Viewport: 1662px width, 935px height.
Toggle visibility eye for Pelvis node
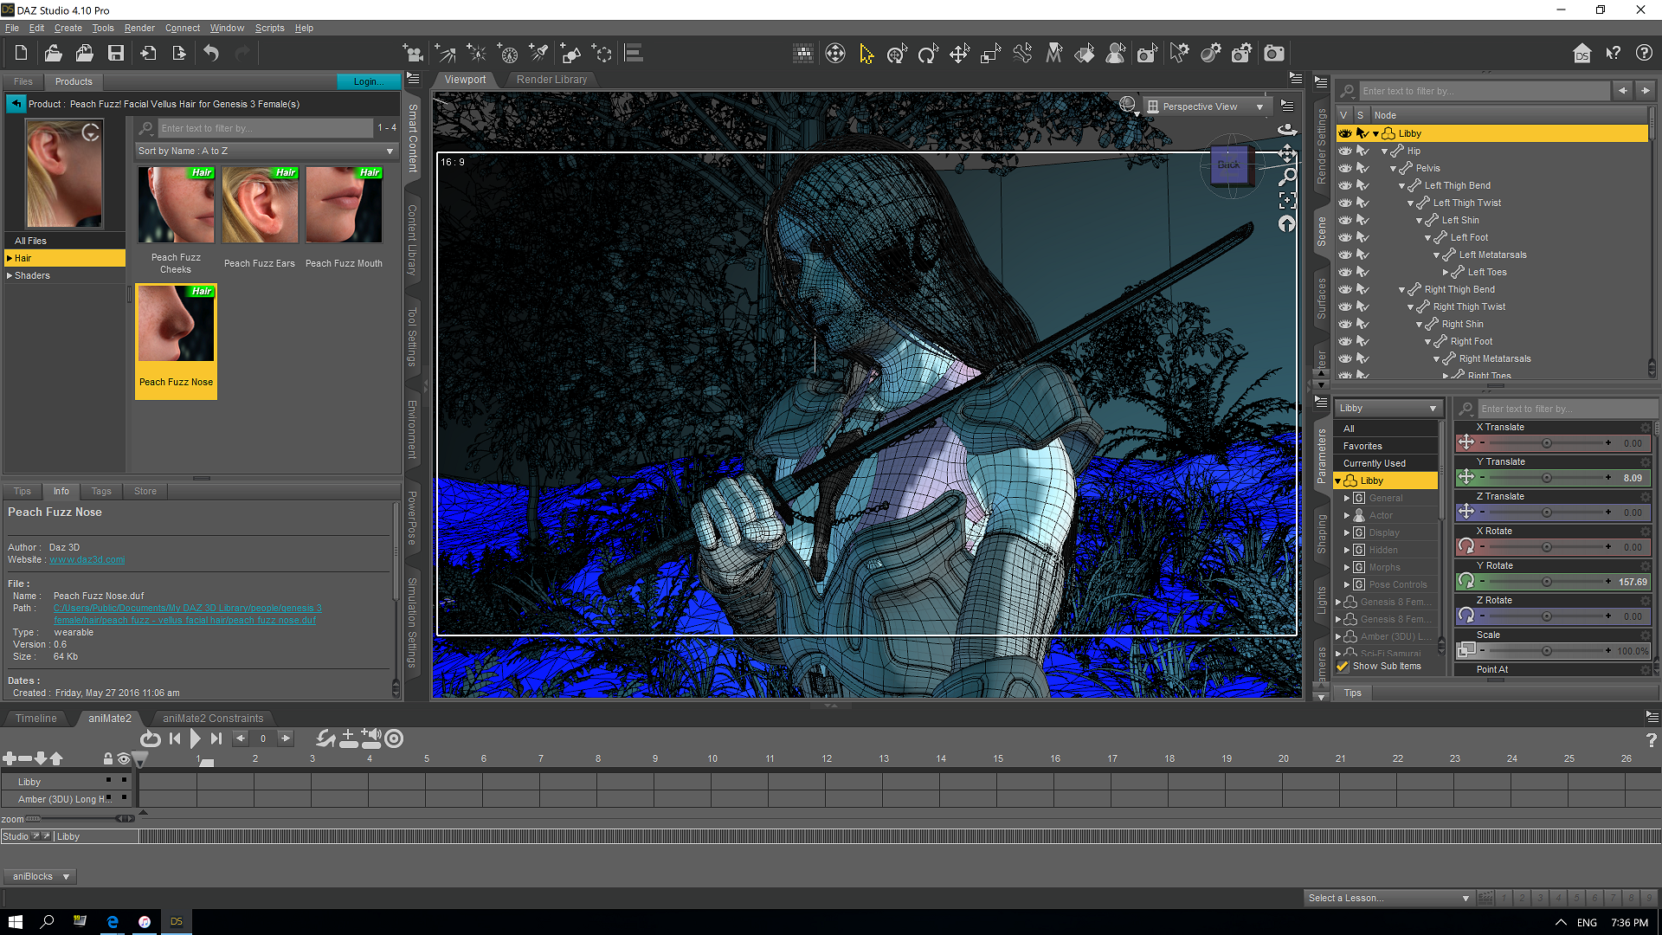point(1344,168)
